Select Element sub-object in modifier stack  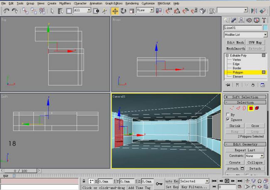238,76
